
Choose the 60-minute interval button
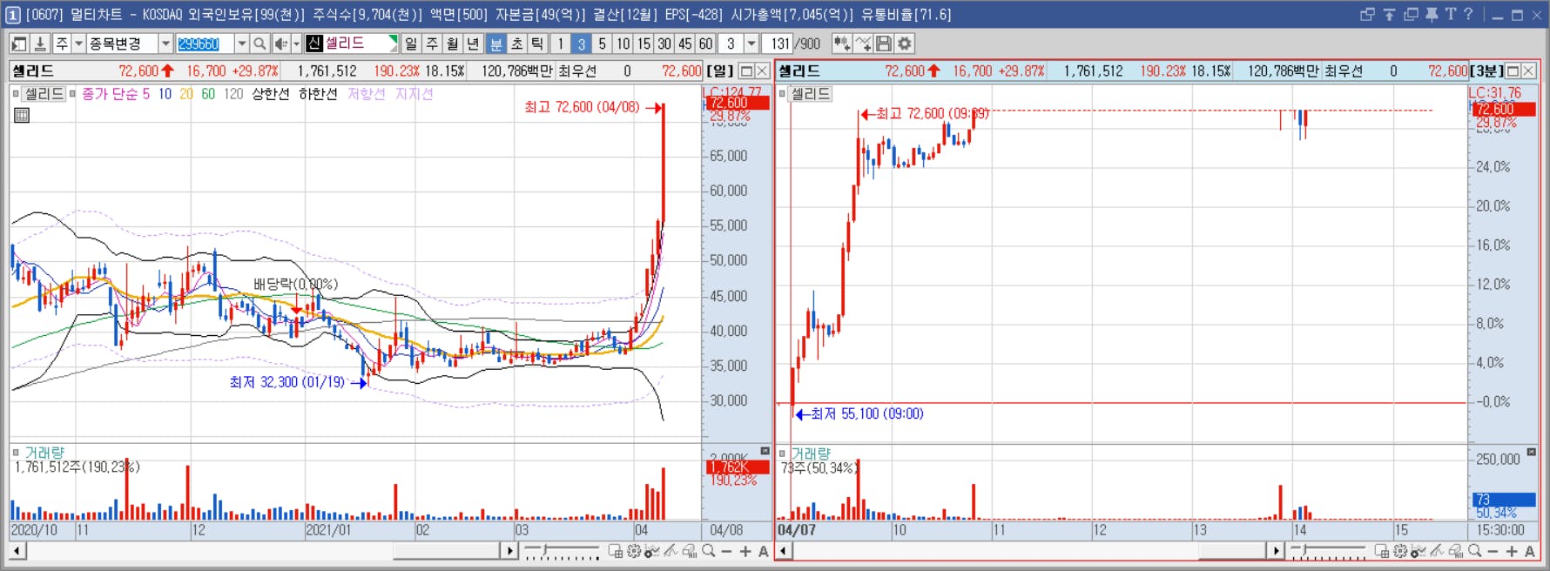[706, 44]
